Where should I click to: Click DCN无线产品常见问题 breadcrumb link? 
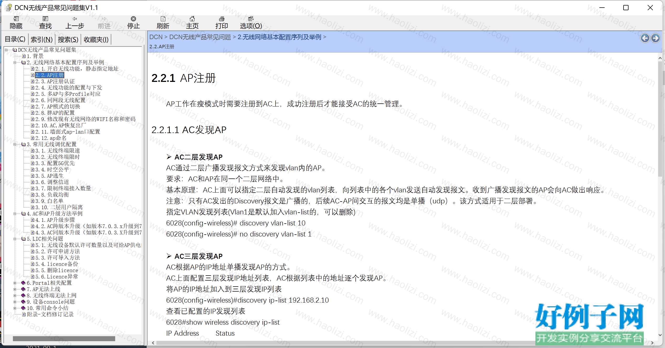coord(200,37)
